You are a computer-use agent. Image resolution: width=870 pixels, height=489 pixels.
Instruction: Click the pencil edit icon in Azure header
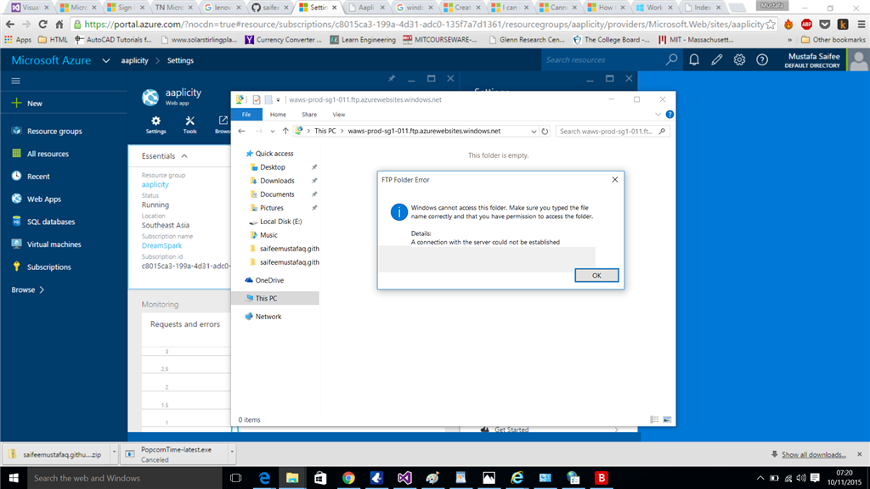717,60
